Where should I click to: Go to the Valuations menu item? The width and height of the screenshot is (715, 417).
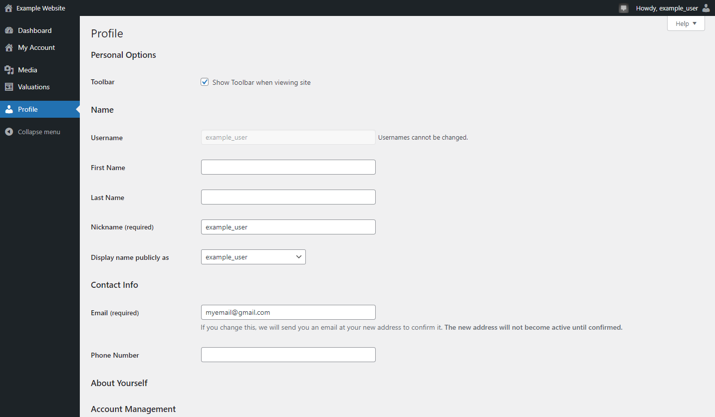(33, 87)
